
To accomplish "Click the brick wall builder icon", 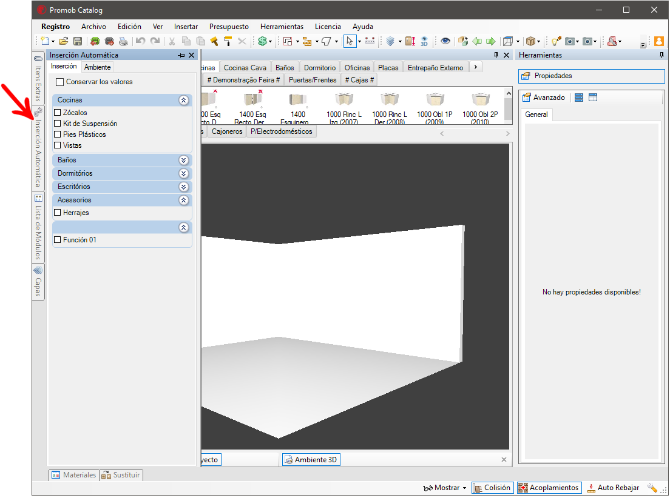I will 307,41.
